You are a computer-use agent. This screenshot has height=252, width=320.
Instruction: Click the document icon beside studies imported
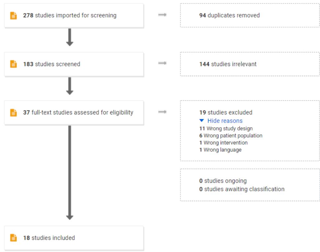[x=13, y=16]
